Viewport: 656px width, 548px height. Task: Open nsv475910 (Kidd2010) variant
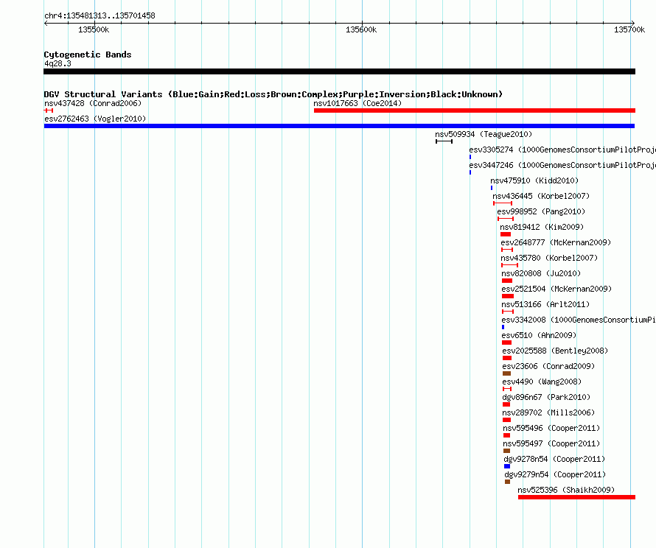[x=534, y=180]
